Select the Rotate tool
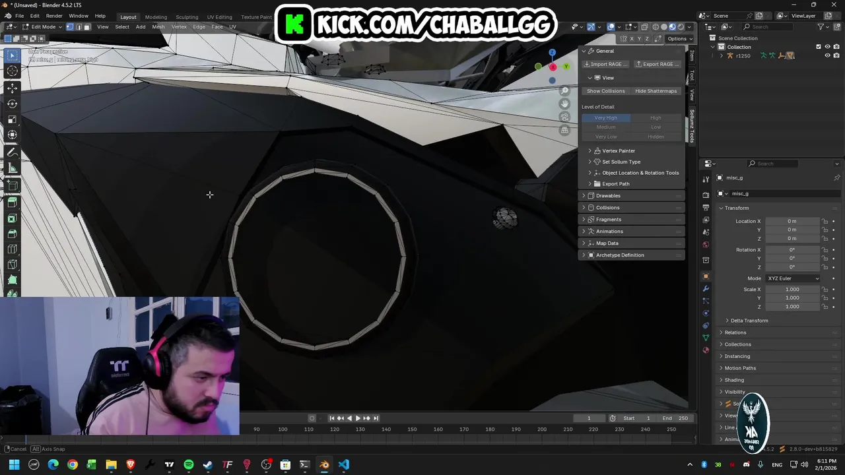 coord(12,104)
